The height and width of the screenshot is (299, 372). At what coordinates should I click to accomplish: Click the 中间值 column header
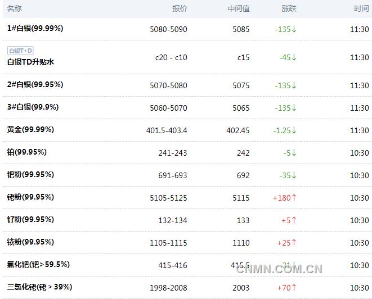click(239, 8)
